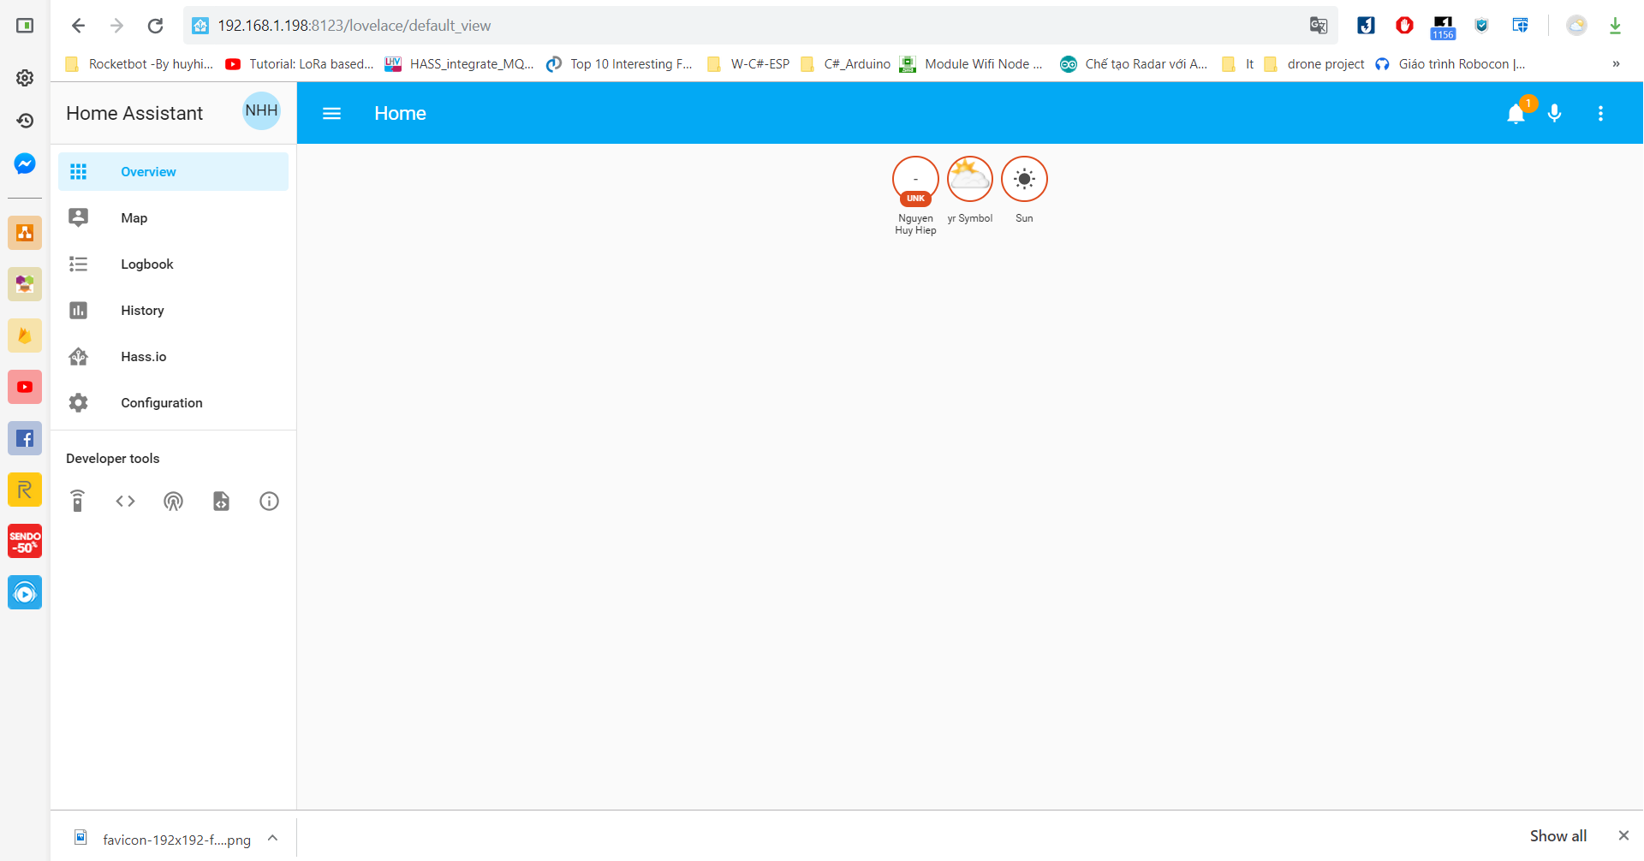Expand favicon-192x192 download options arrow
This screenshot has height=861, width=1644.
(272, 838)
